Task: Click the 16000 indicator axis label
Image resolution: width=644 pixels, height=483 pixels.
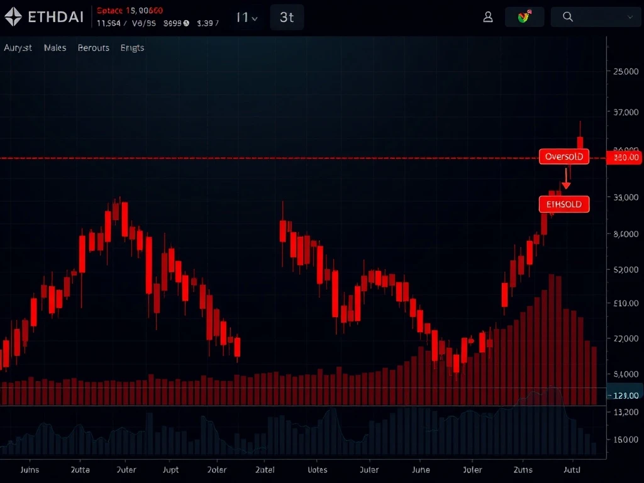Action: pyautogui.click(x=626, y=440)
